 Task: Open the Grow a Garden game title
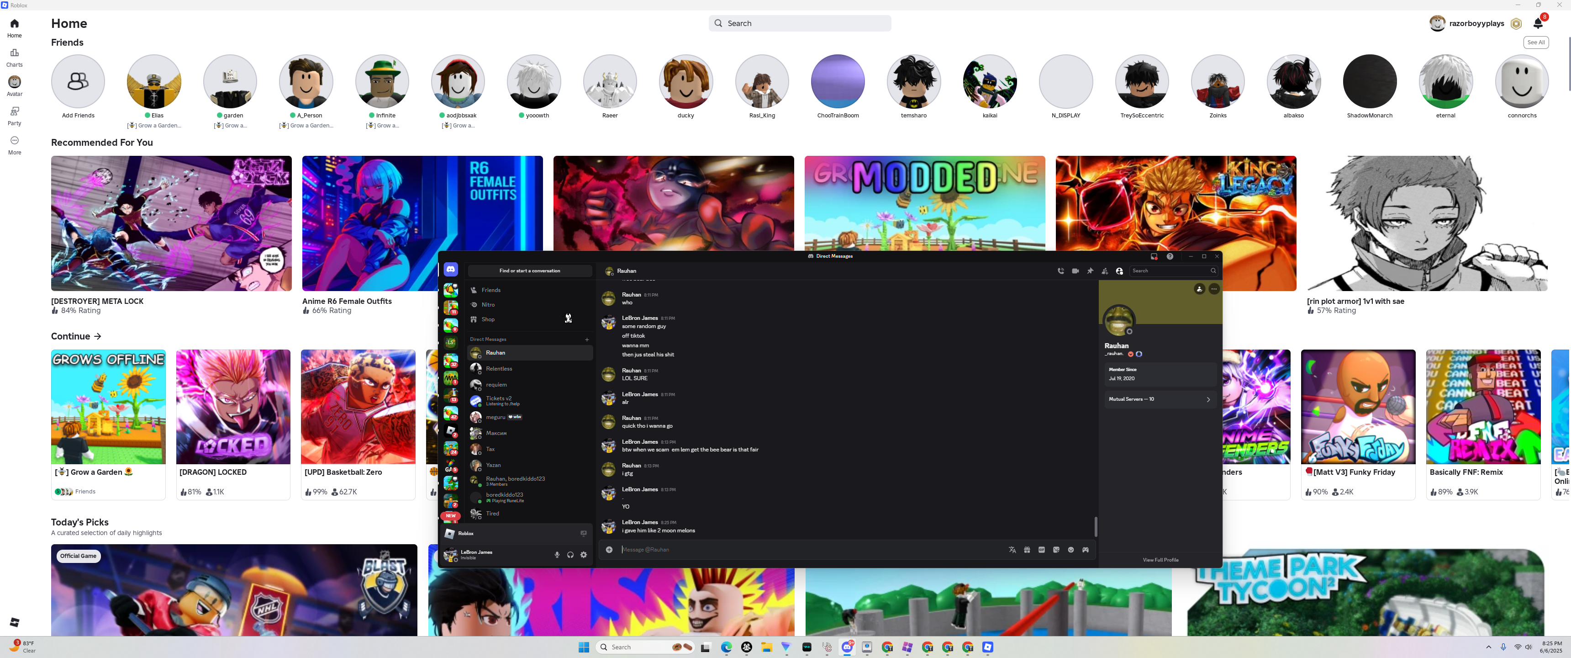[93, 472]
